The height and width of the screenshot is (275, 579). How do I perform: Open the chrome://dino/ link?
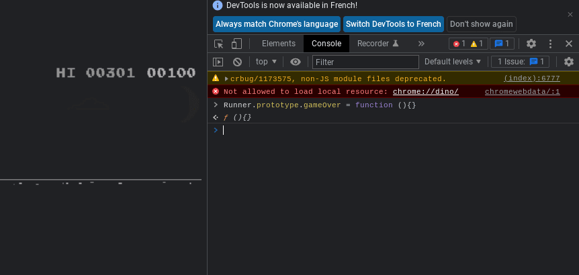click(x=426, y=91)
